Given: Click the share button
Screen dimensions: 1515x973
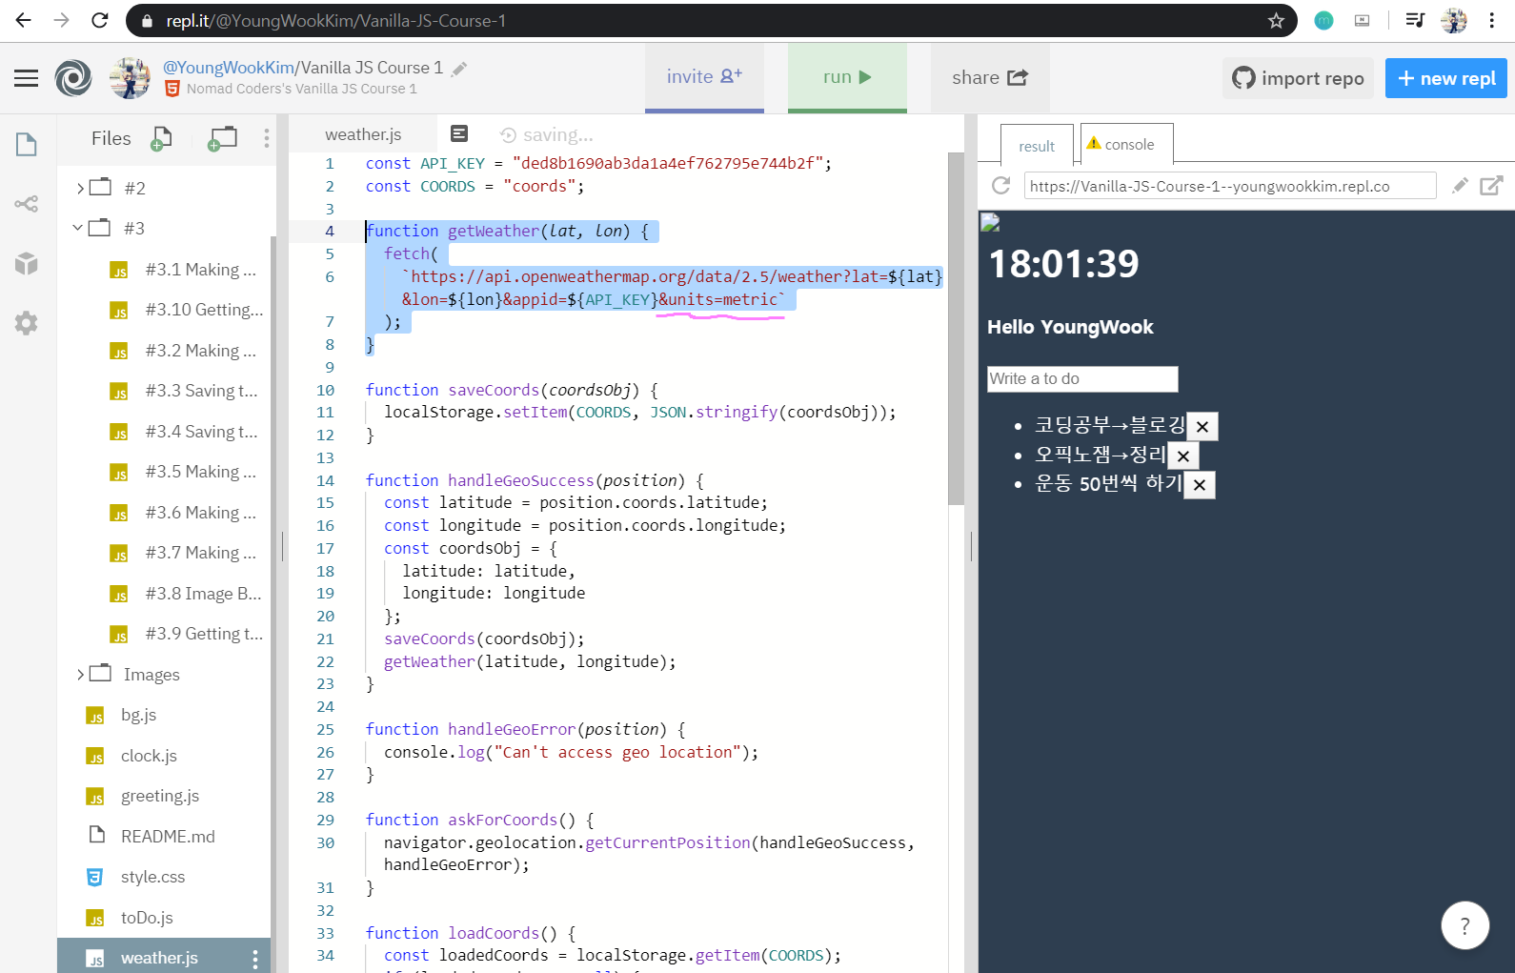Looking at the screenshot, I should click(x=990, y=77).
